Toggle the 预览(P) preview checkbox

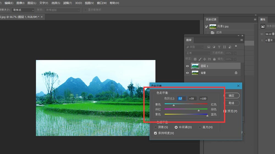point(225,111)
